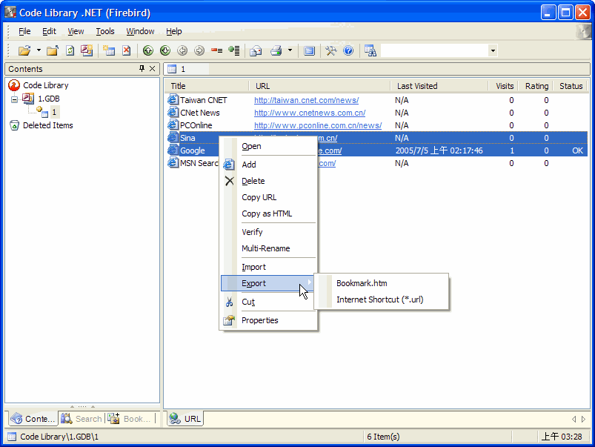Expand the toolbar search combo box arrow

[x=493, y=50]
